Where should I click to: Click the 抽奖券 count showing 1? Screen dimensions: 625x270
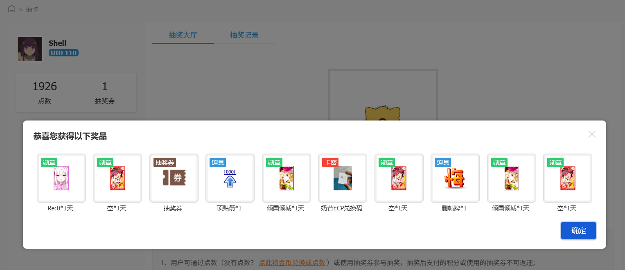coord(105,92)
